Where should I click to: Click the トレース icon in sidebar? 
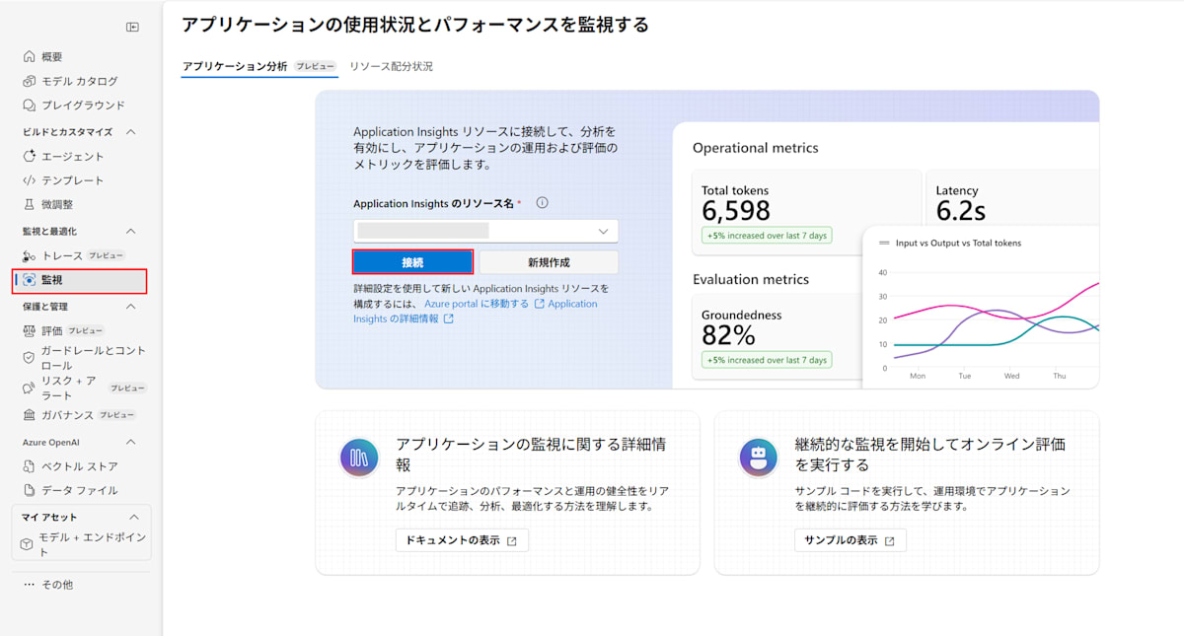pyautogui.click(x=30, y=255)
